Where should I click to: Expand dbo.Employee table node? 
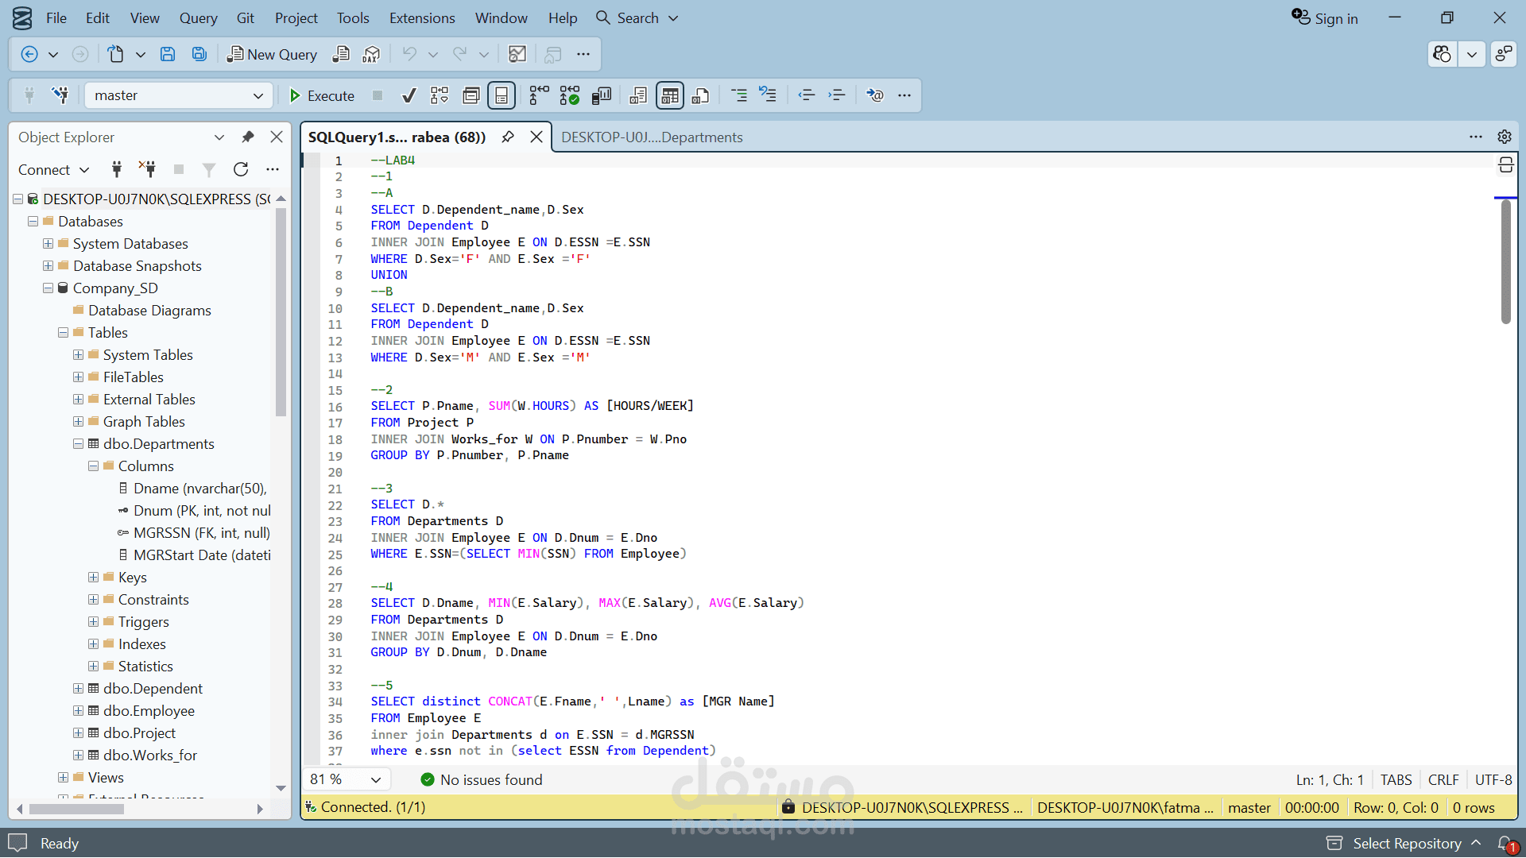78,711
